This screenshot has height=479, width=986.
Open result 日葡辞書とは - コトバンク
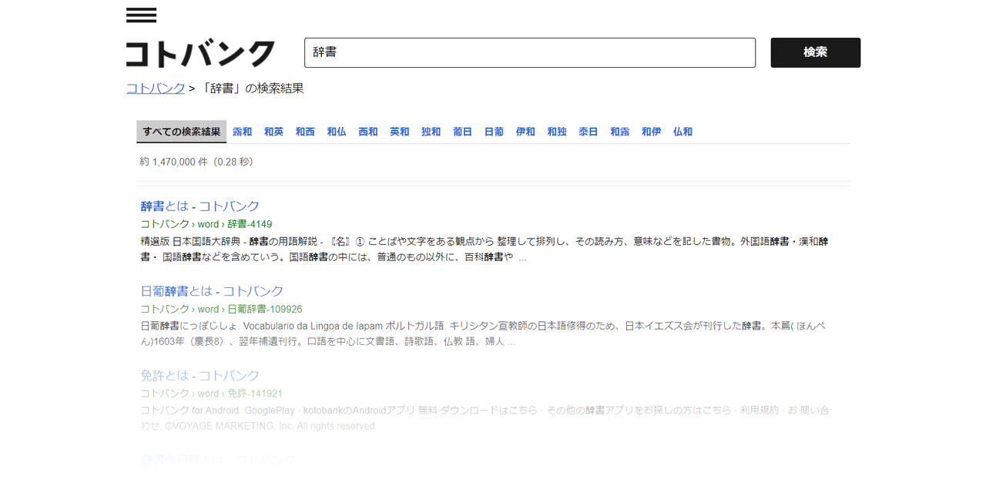[212, 291]
